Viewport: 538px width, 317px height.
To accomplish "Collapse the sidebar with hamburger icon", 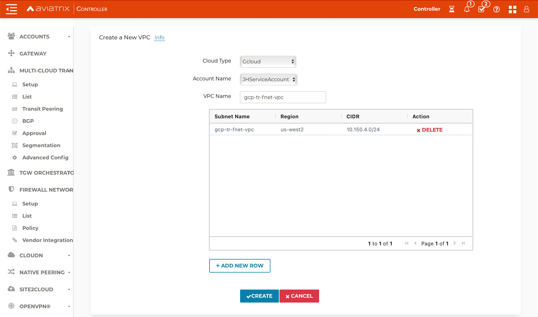I will [11, 9].
